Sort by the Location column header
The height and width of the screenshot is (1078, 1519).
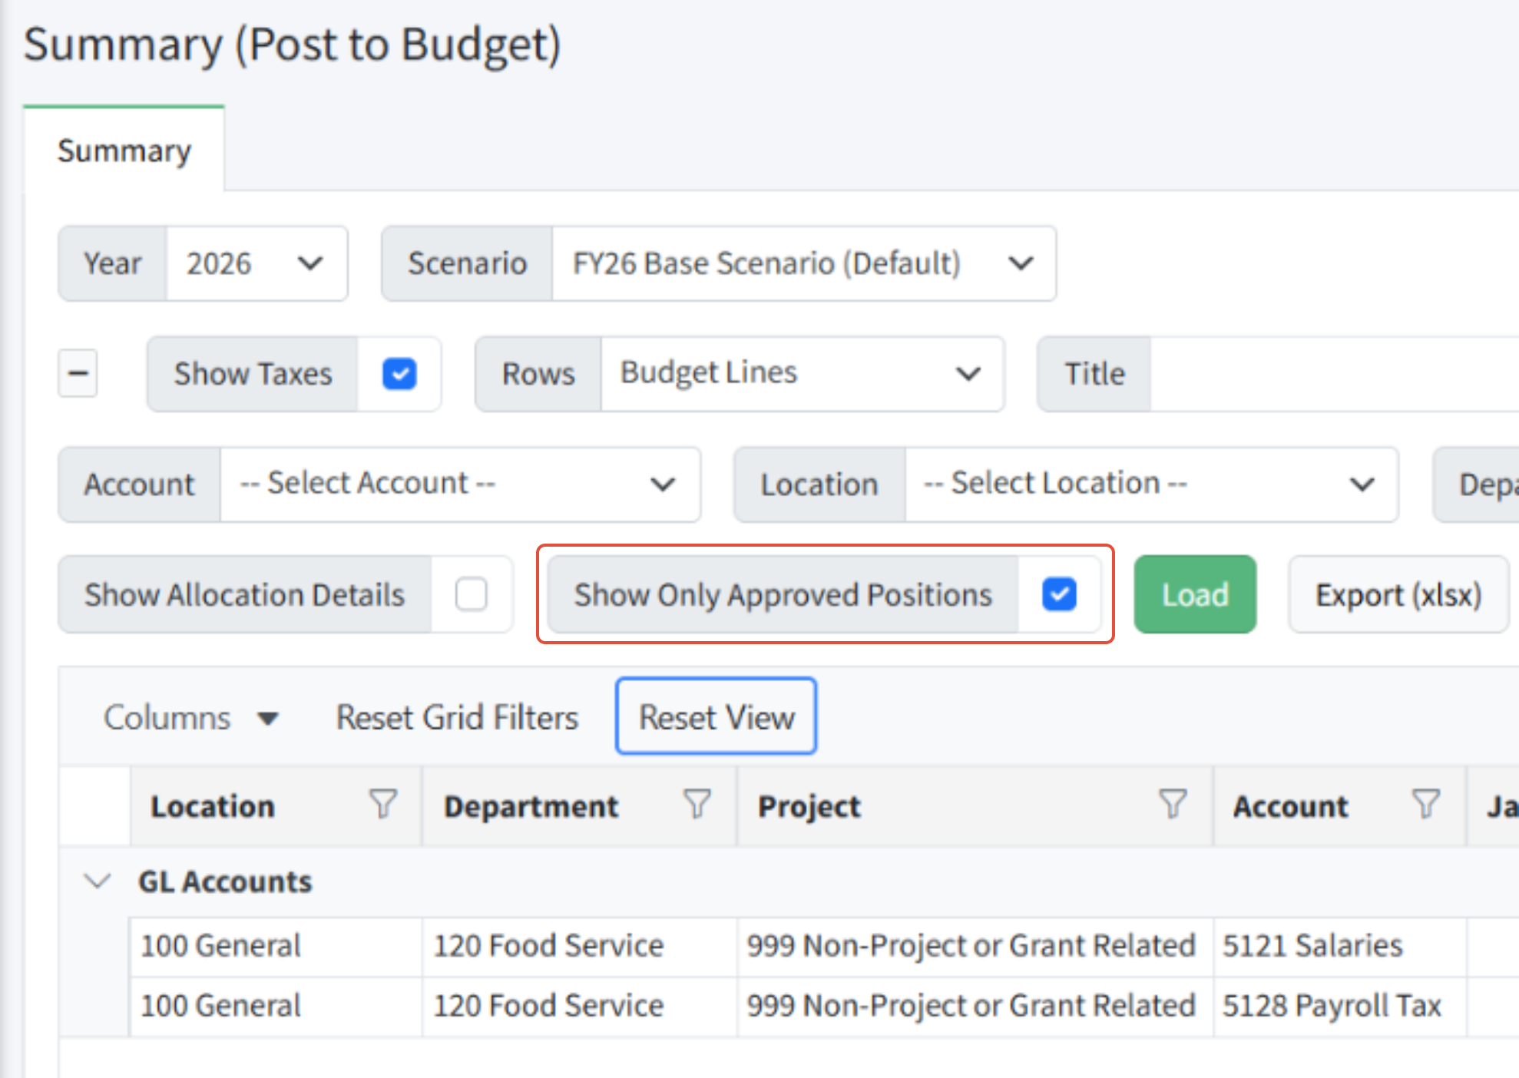(213, 806)
